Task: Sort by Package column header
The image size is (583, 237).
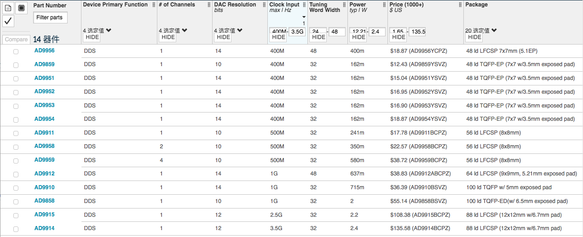Action: tap(476, 5)
